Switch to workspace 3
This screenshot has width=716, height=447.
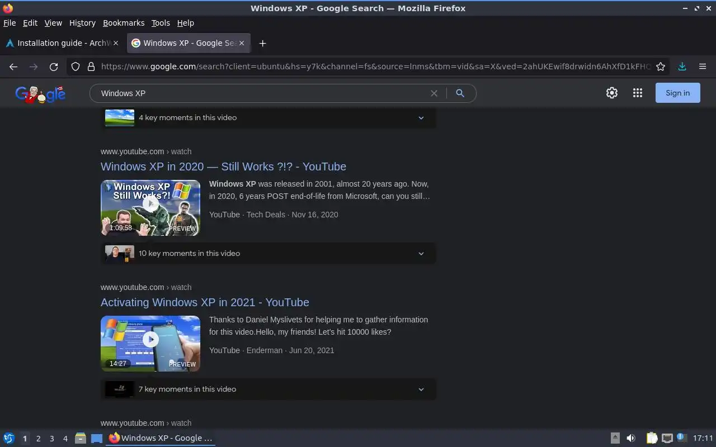pos(51,439)
